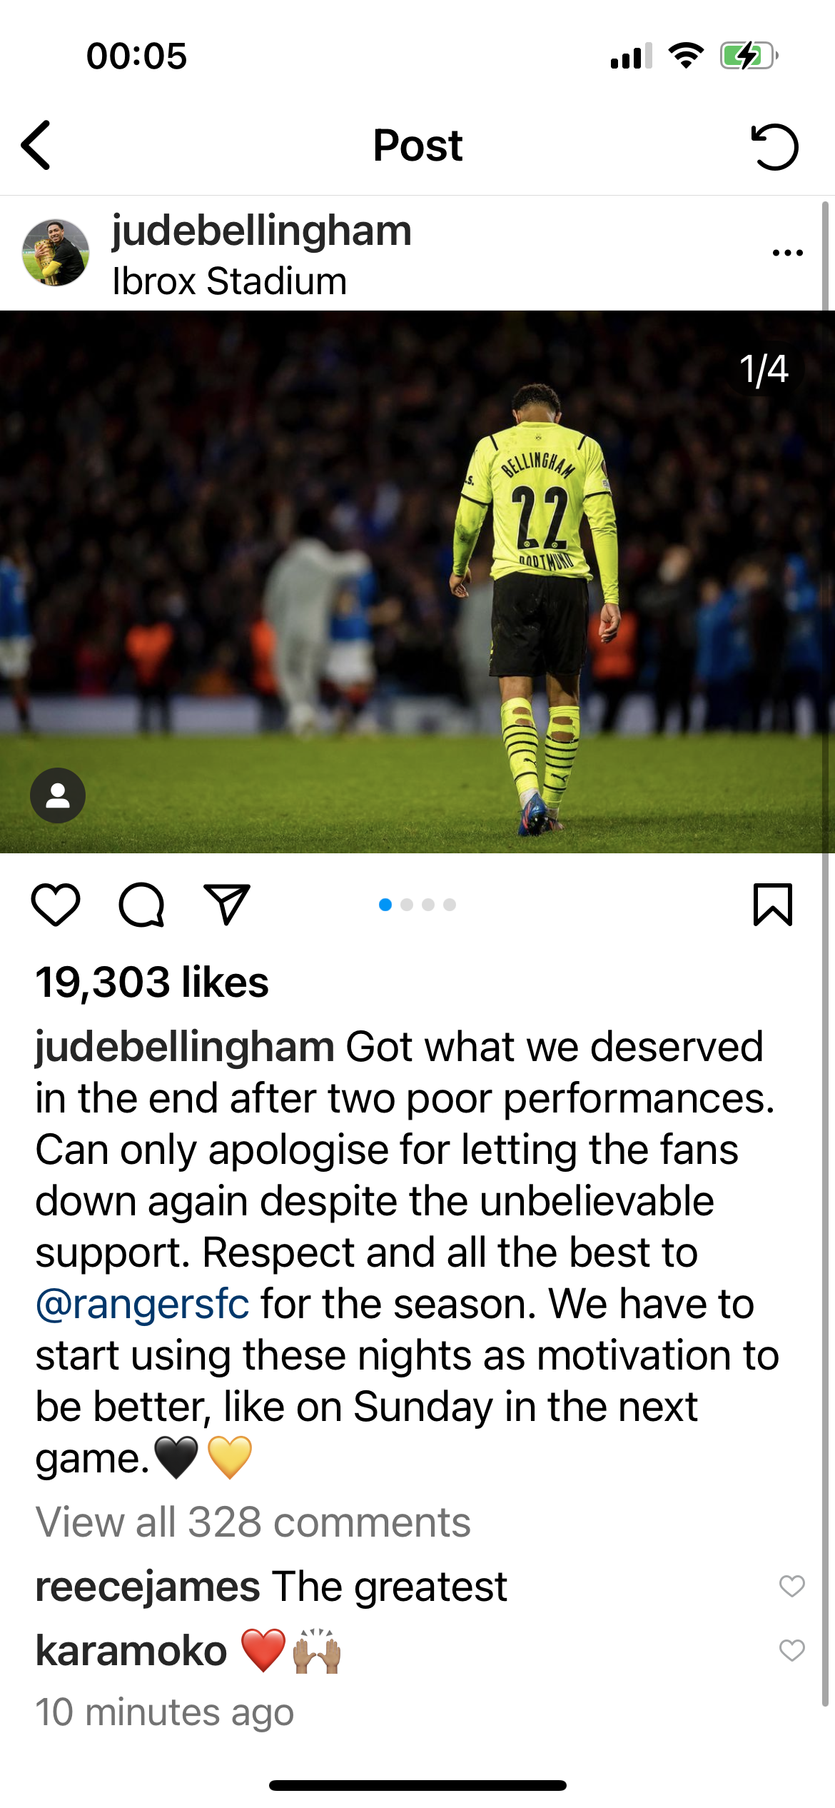Jump to the second carousel dot
This screenshot has width=835, height=1808.
pos(407,905)
